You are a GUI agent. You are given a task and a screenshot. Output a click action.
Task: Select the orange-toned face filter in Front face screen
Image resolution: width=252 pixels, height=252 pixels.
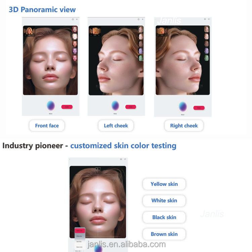click(x=75, y=44)
